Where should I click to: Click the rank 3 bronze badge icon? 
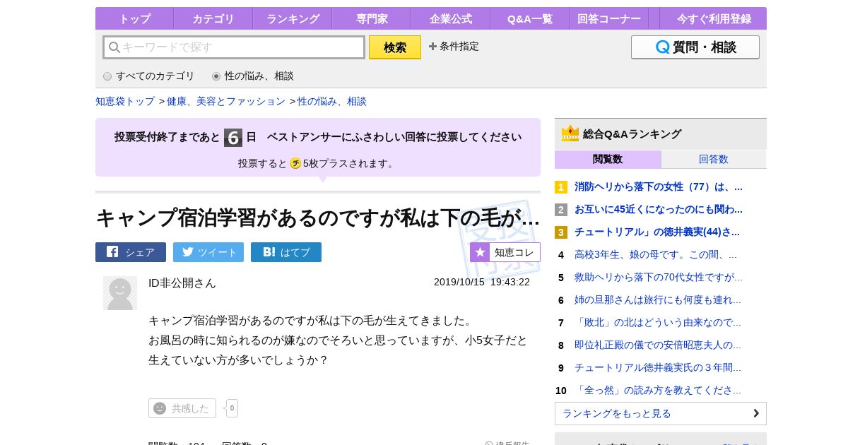561,232
